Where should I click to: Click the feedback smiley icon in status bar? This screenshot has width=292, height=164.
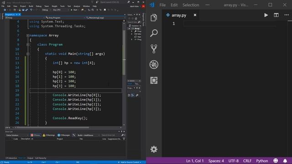click(276, 161)
